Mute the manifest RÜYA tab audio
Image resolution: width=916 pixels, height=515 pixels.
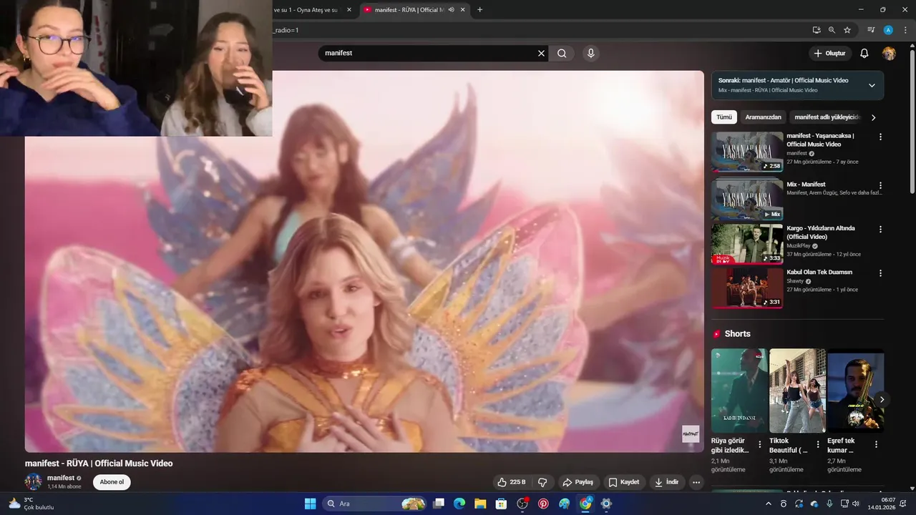click(x=452, y=9)
